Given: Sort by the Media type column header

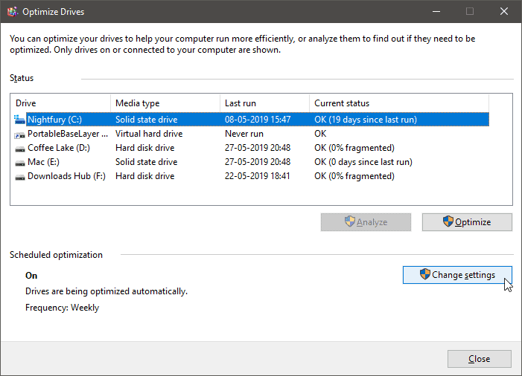Looking at the screenshot, I should click(x=165, y=103).
